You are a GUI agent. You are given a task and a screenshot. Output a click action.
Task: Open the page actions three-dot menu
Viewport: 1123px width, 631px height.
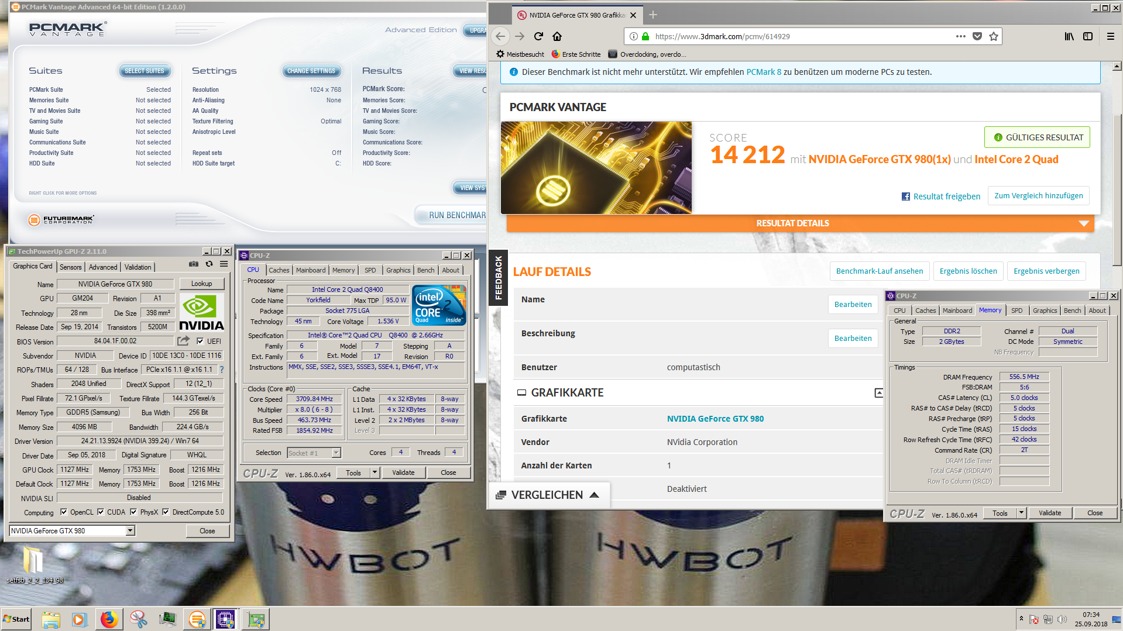pos(961,36)
